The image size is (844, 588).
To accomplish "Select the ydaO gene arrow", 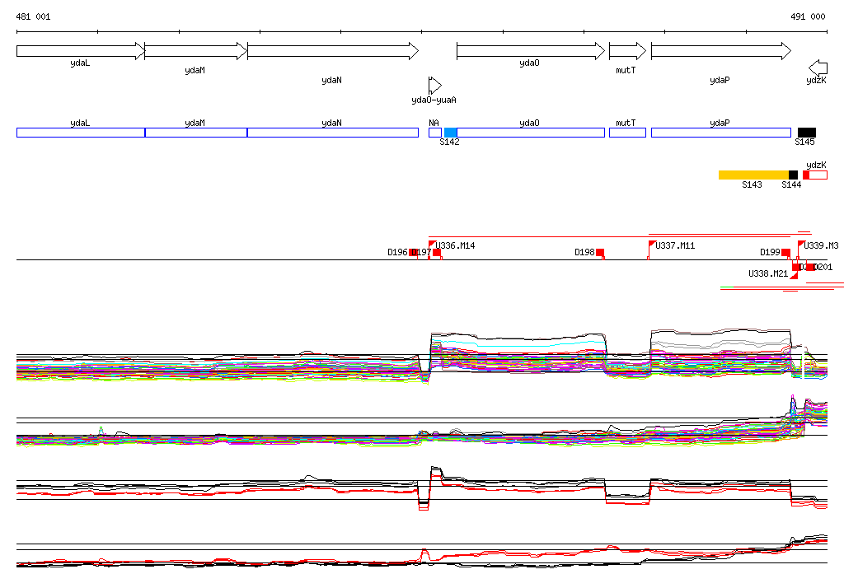I will [x=531, y=51].
